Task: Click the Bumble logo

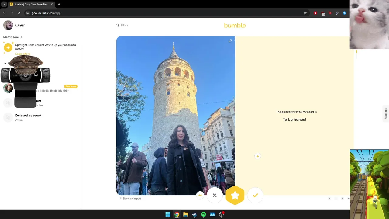Action: [x=235, y=25]
